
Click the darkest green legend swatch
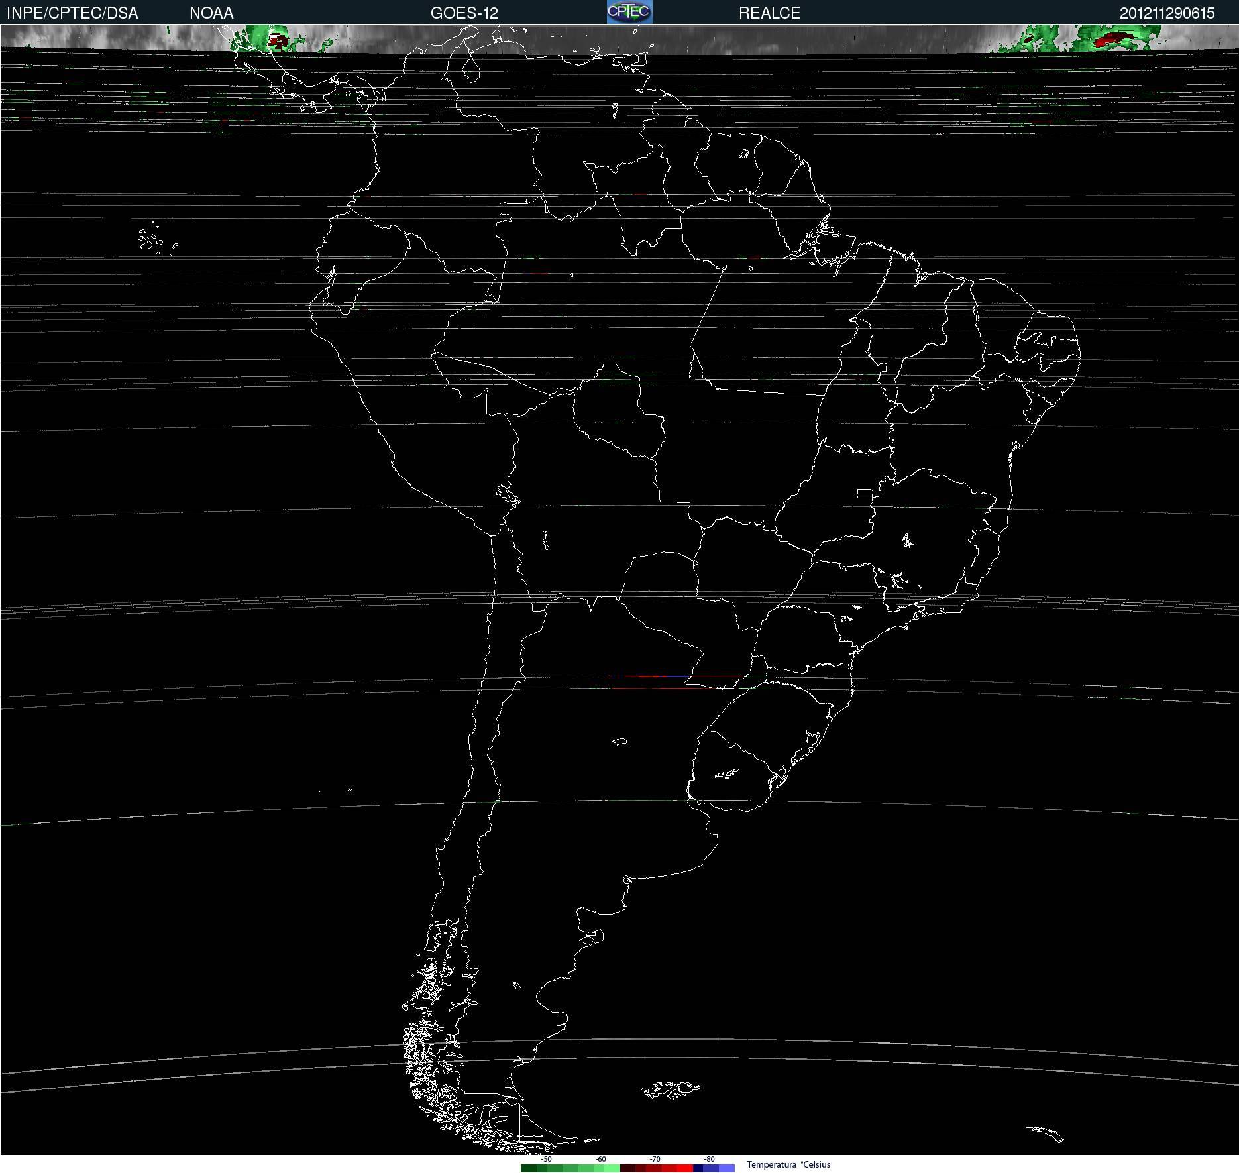coord(529,1168)
